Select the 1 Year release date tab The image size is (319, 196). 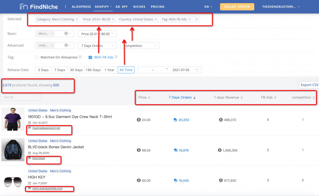click(109, 70)
